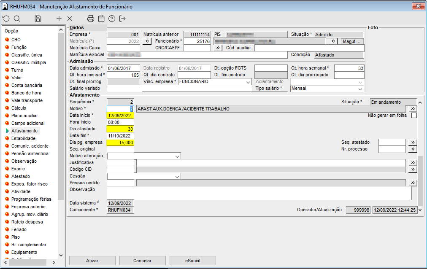Image resolution: width=427 pixels, height=269 pixels.
Task: Open help with the question mark icon
Action: (x=112, y=19)
